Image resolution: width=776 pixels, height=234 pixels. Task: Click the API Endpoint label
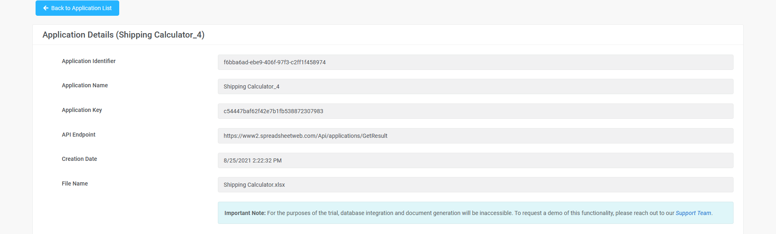point(78,135)
